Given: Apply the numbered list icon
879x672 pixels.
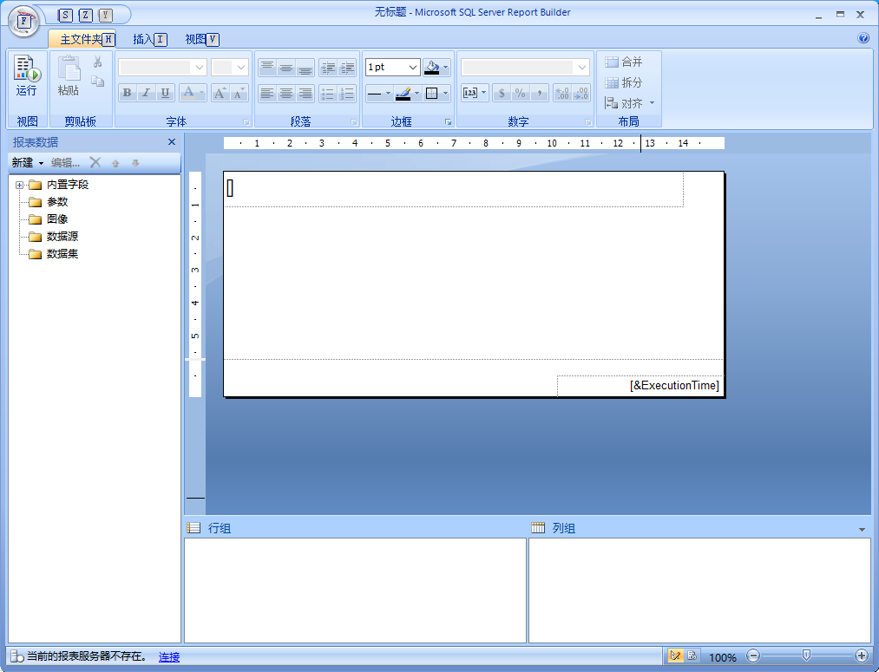Looking at the screenshot, I should 347,93.
